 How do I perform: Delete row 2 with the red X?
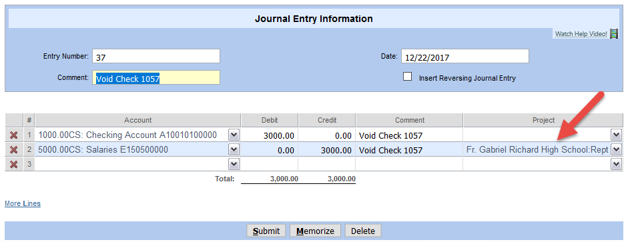tap(13, 150)
